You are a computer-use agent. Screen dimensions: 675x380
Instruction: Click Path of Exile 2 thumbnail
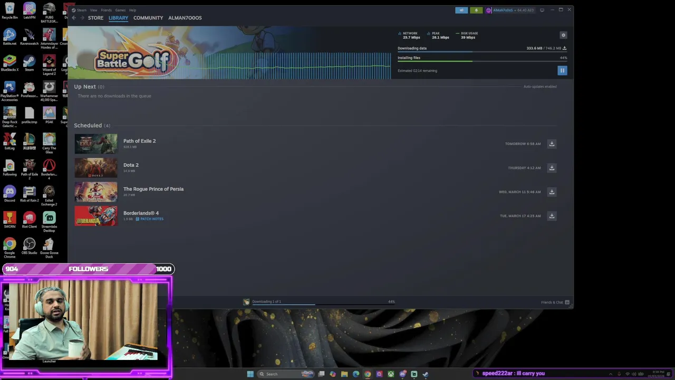pyautogui.click(x=96, y=144)
